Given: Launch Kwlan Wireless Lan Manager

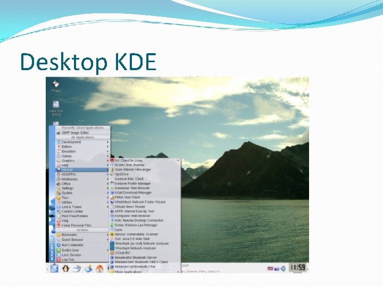Looking at the screenshot, I should [145, 225].
